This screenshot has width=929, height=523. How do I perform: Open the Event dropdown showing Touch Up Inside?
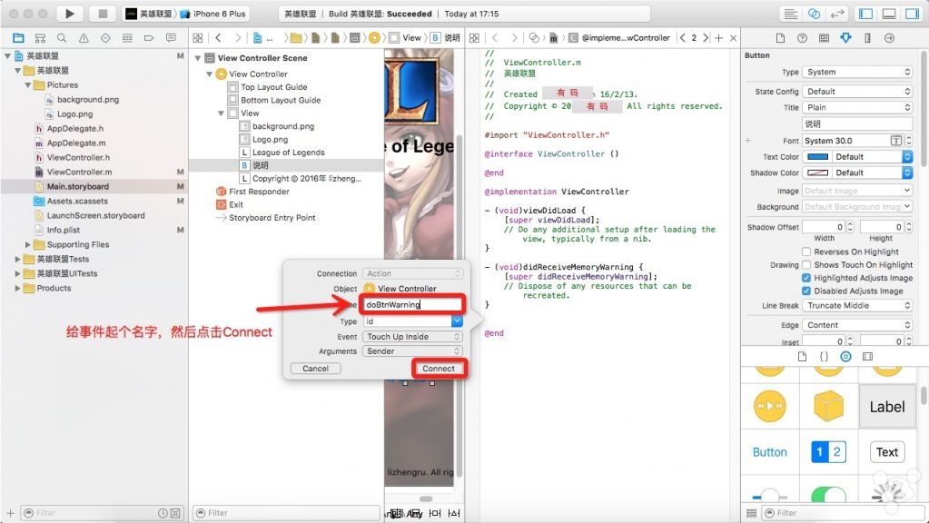click(413, 336)
